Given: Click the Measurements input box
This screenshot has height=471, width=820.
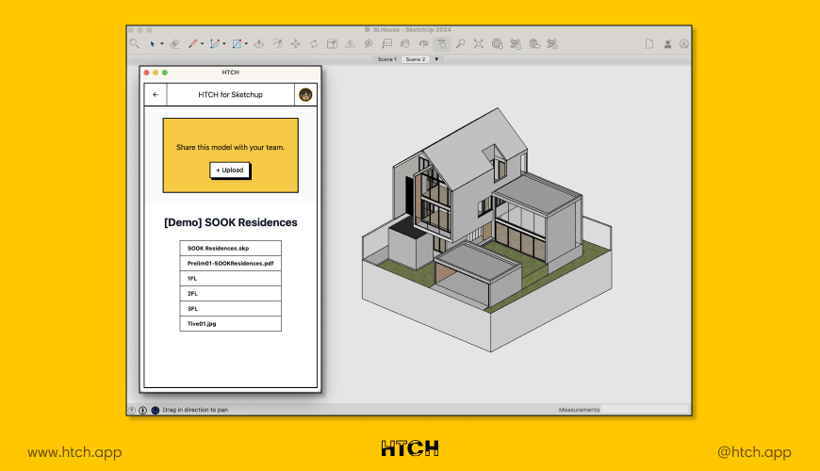Looking at the screenshot, I should pos(645,410).
